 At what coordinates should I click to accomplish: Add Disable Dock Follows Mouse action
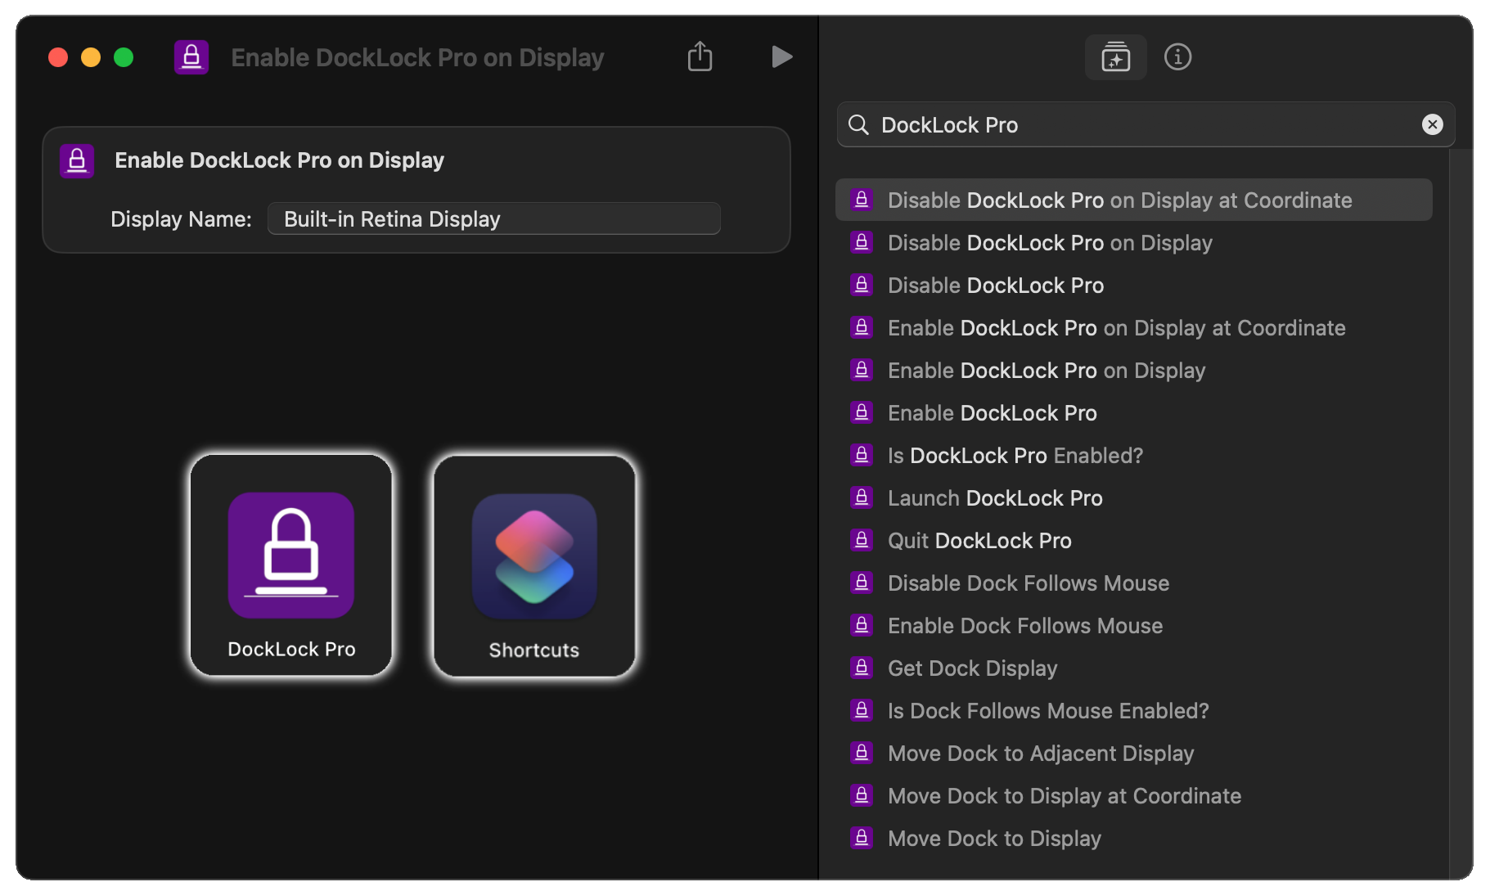(x=1133, y=583)
